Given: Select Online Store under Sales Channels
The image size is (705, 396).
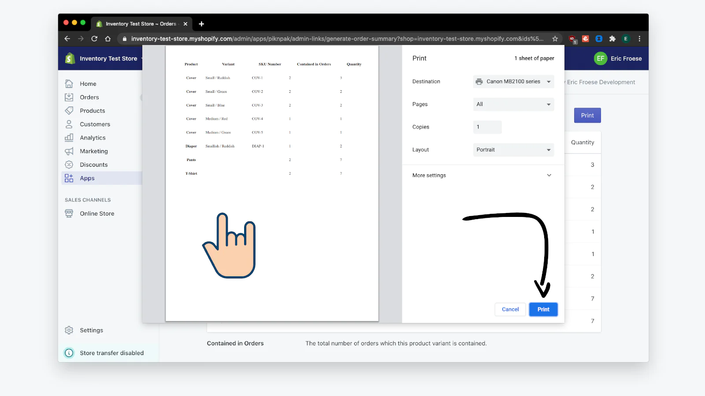Looking at the screenshot, I should (97, 213).
